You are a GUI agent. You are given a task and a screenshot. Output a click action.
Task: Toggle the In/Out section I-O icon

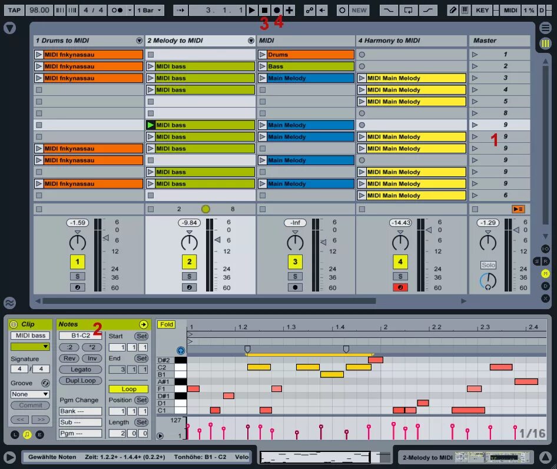(x=545, y=249)
